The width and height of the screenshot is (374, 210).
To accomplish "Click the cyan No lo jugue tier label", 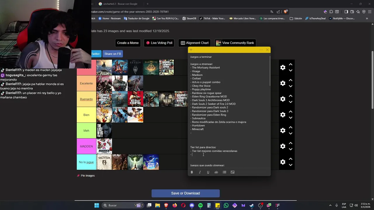I will pyautogui.click(x=86, y=162).
